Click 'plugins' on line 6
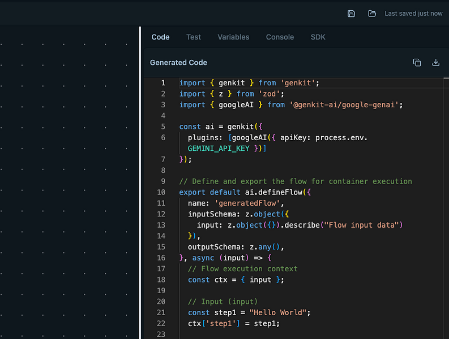This screenshot has width=449, height=339. (x=203, y=138)
